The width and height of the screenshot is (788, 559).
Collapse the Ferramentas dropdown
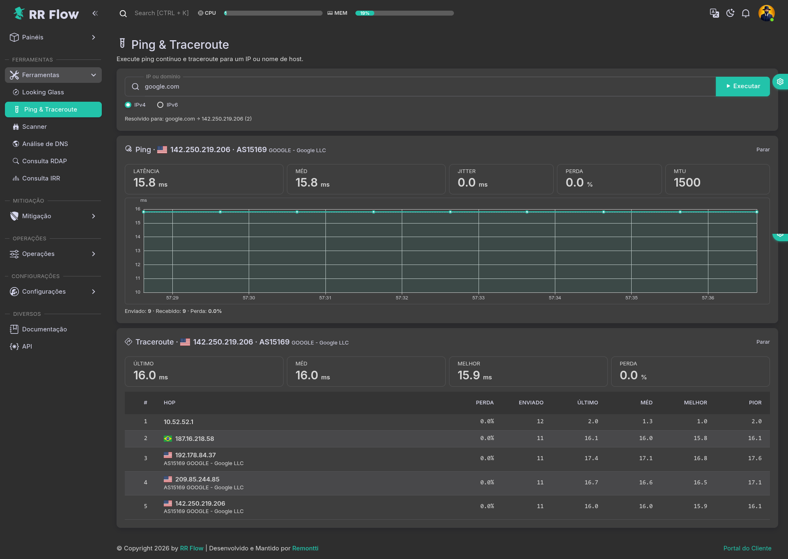pos(53,75)
